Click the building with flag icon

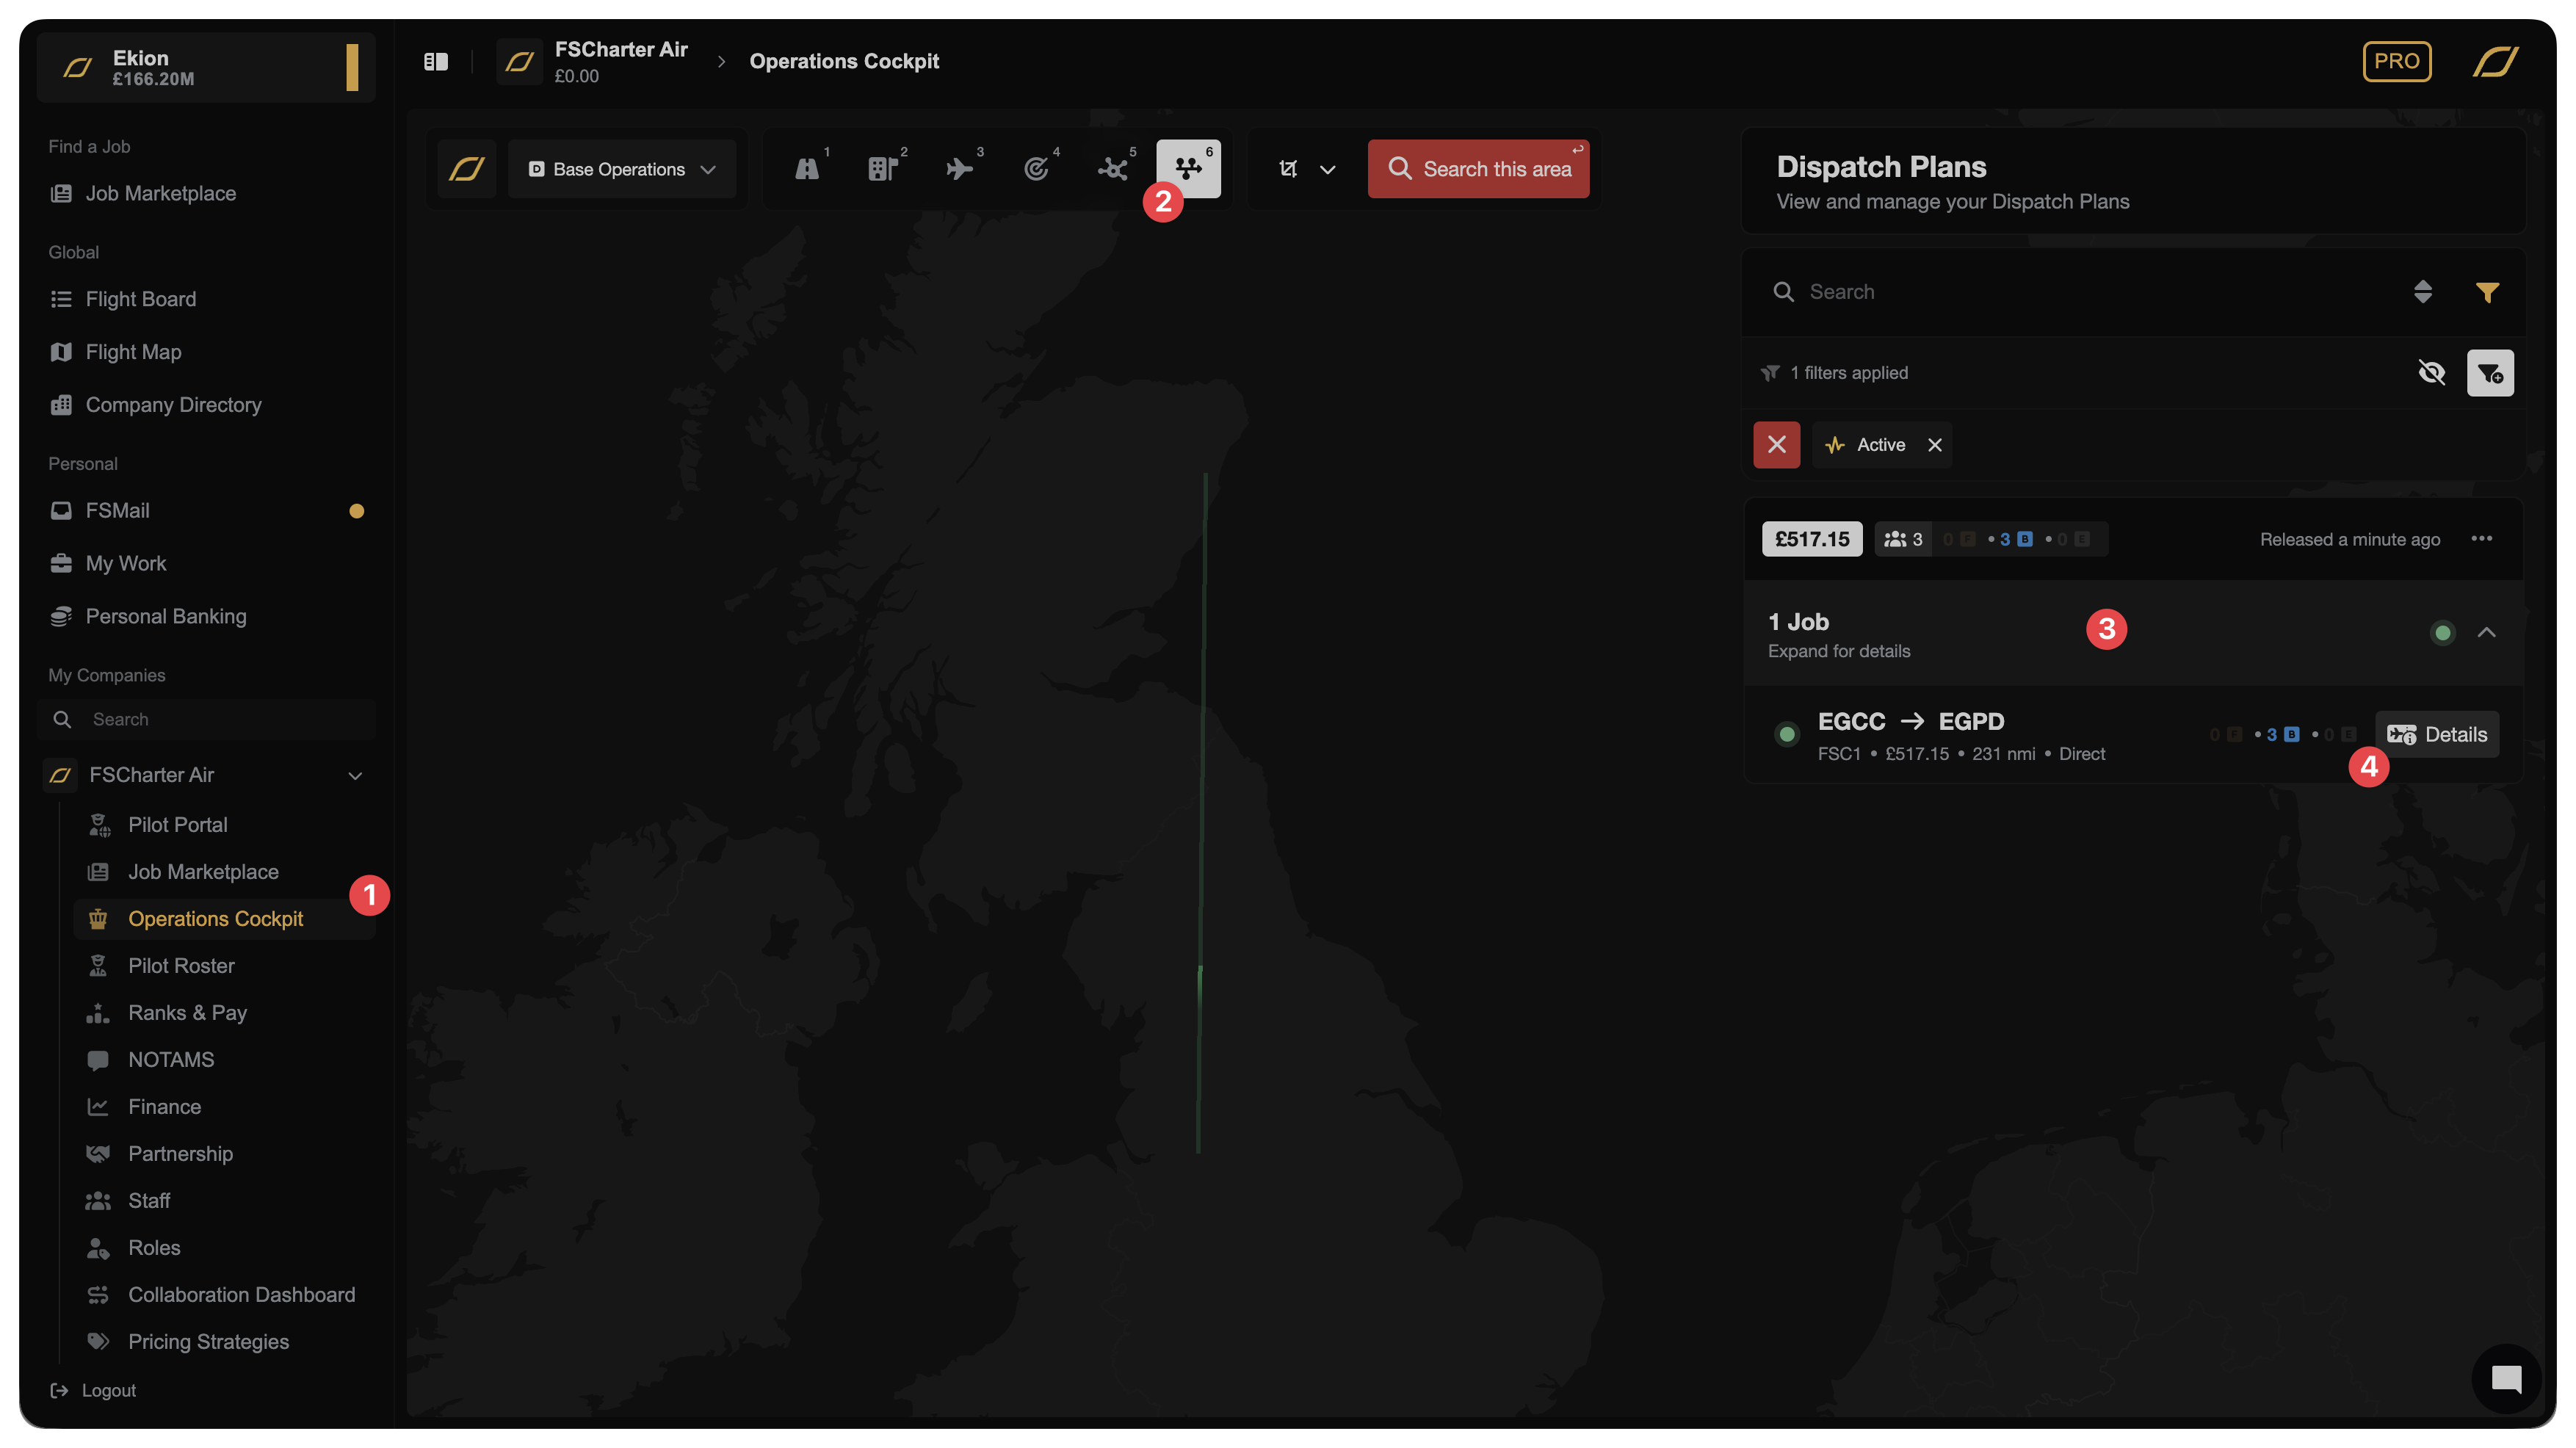(883, 169)
